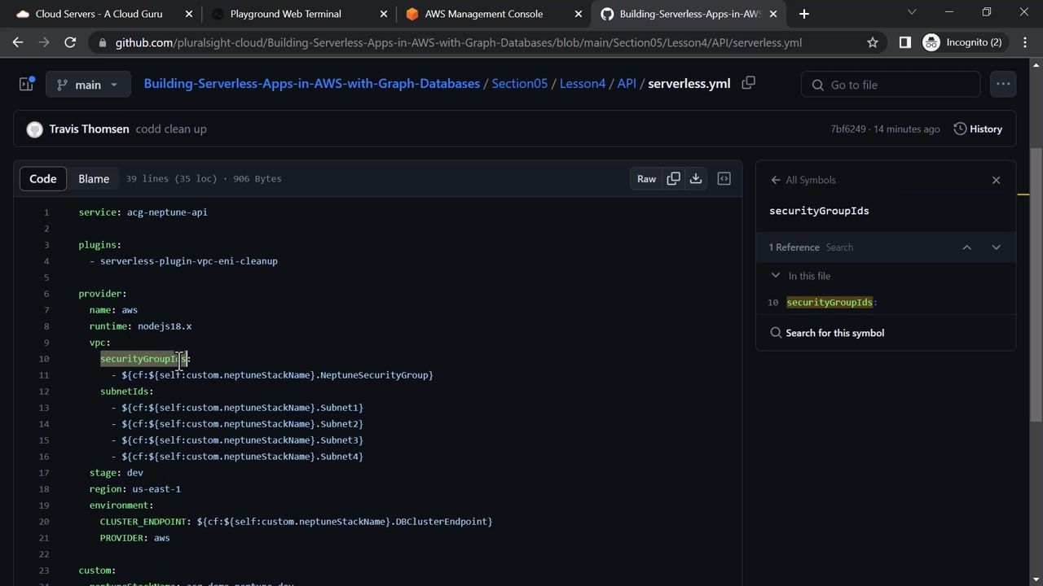Open the main branch dropdown
The height and width of the screenshot is (586, 1043).
pos(88,85)
